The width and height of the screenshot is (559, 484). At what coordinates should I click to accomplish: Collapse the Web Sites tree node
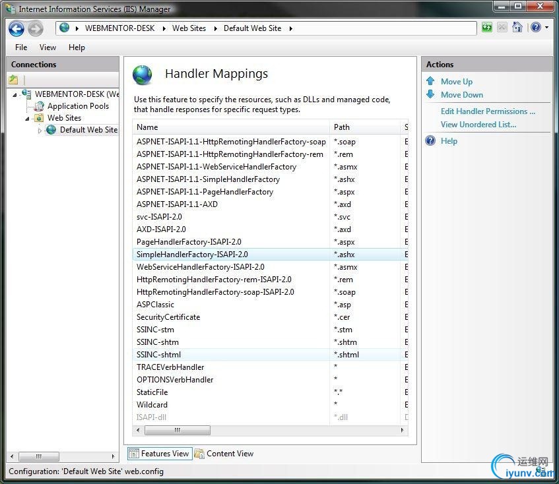pos(28,119)
